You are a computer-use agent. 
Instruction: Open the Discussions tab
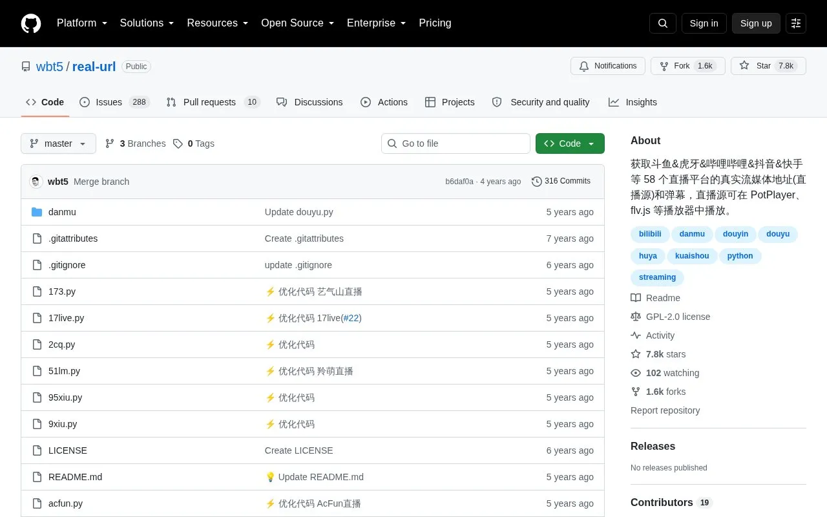click(309, 102)
